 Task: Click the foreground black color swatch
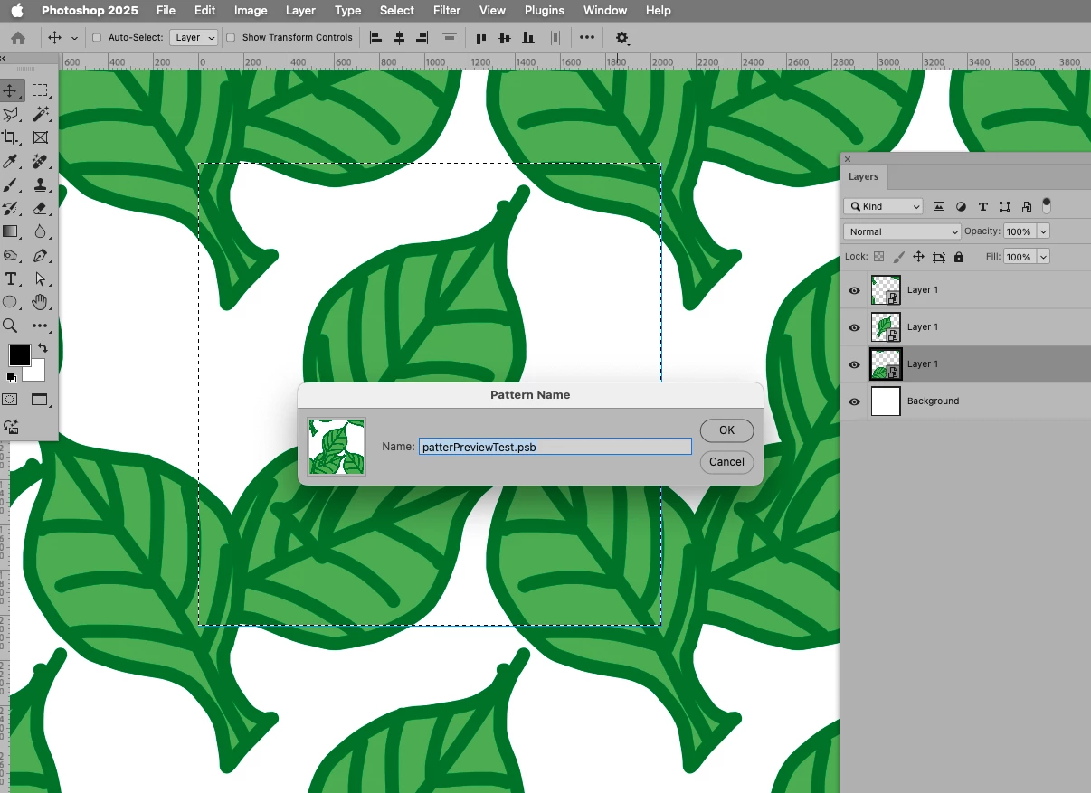click(x=19, y=355)
